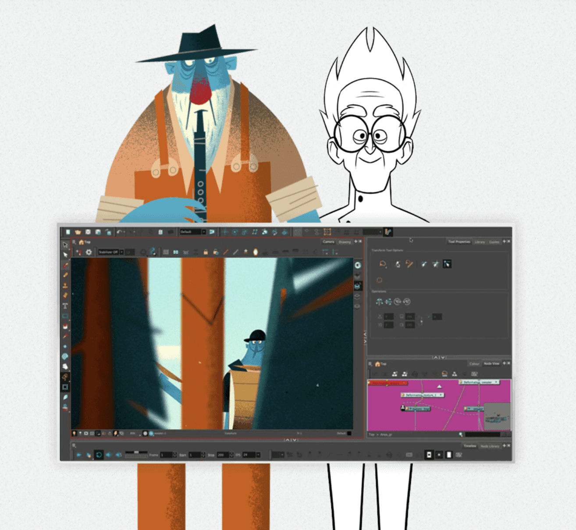The width and height of the screenshot is (576, 530).
Task: Switch to the Node Library tab
Action: [x=490, y=446]
